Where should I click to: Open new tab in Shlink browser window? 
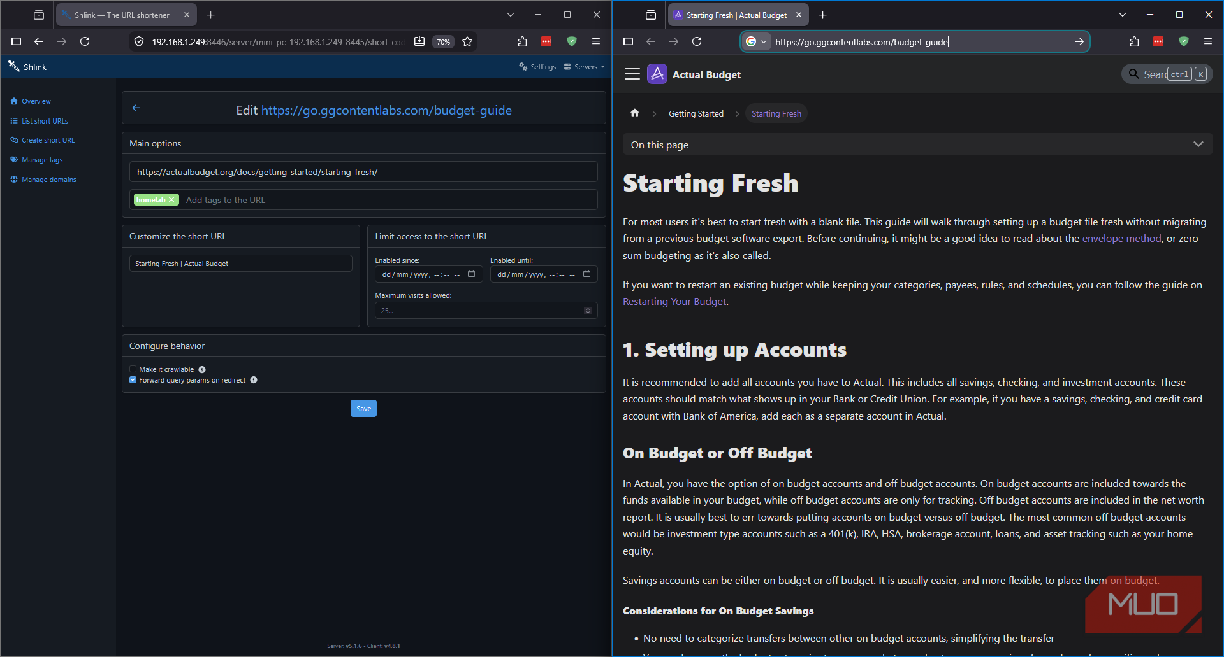click(x=211, y=15)
